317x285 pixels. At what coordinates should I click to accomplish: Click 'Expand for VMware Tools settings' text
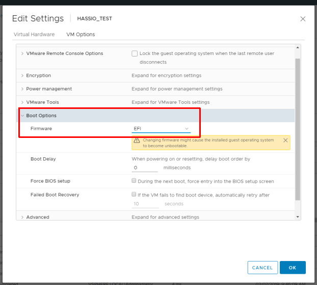pos(171,102)
